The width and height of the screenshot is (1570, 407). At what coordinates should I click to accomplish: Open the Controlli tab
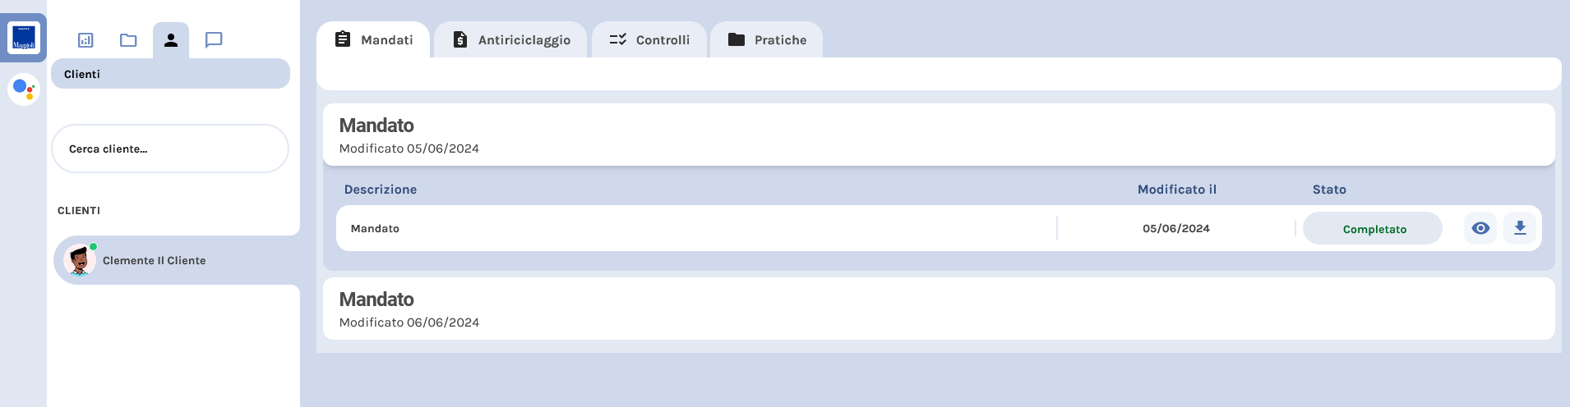click(649, 40)
